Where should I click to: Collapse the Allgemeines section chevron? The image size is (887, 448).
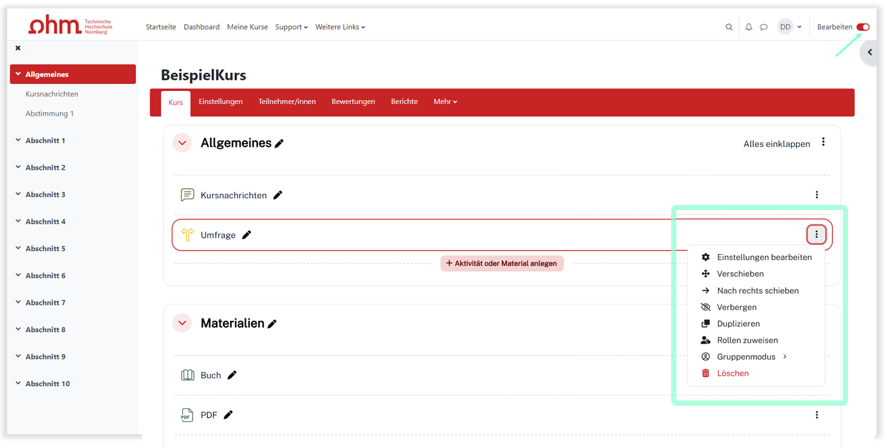point(182,143)
